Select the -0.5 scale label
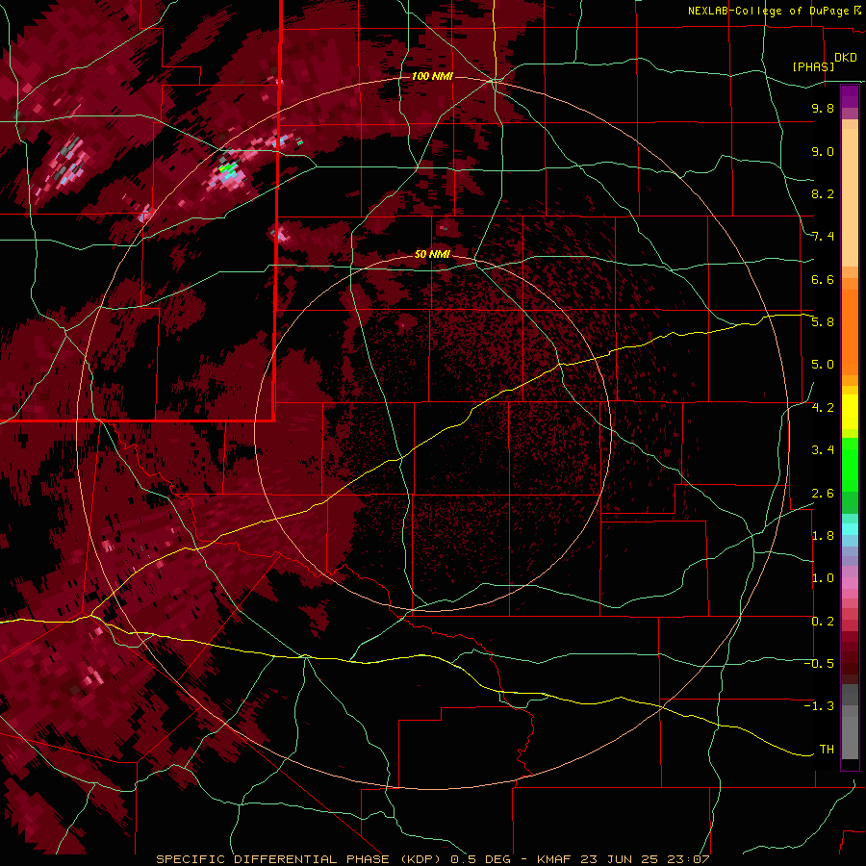866x866 pixels. tap(819, 664)
